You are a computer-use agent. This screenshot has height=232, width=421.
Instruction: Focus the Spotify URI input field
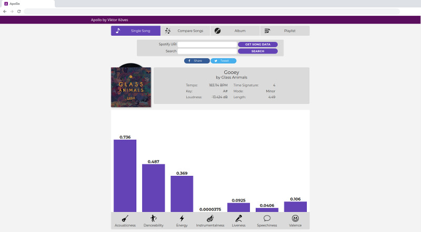pyautogui.click(x=207, y=45)
